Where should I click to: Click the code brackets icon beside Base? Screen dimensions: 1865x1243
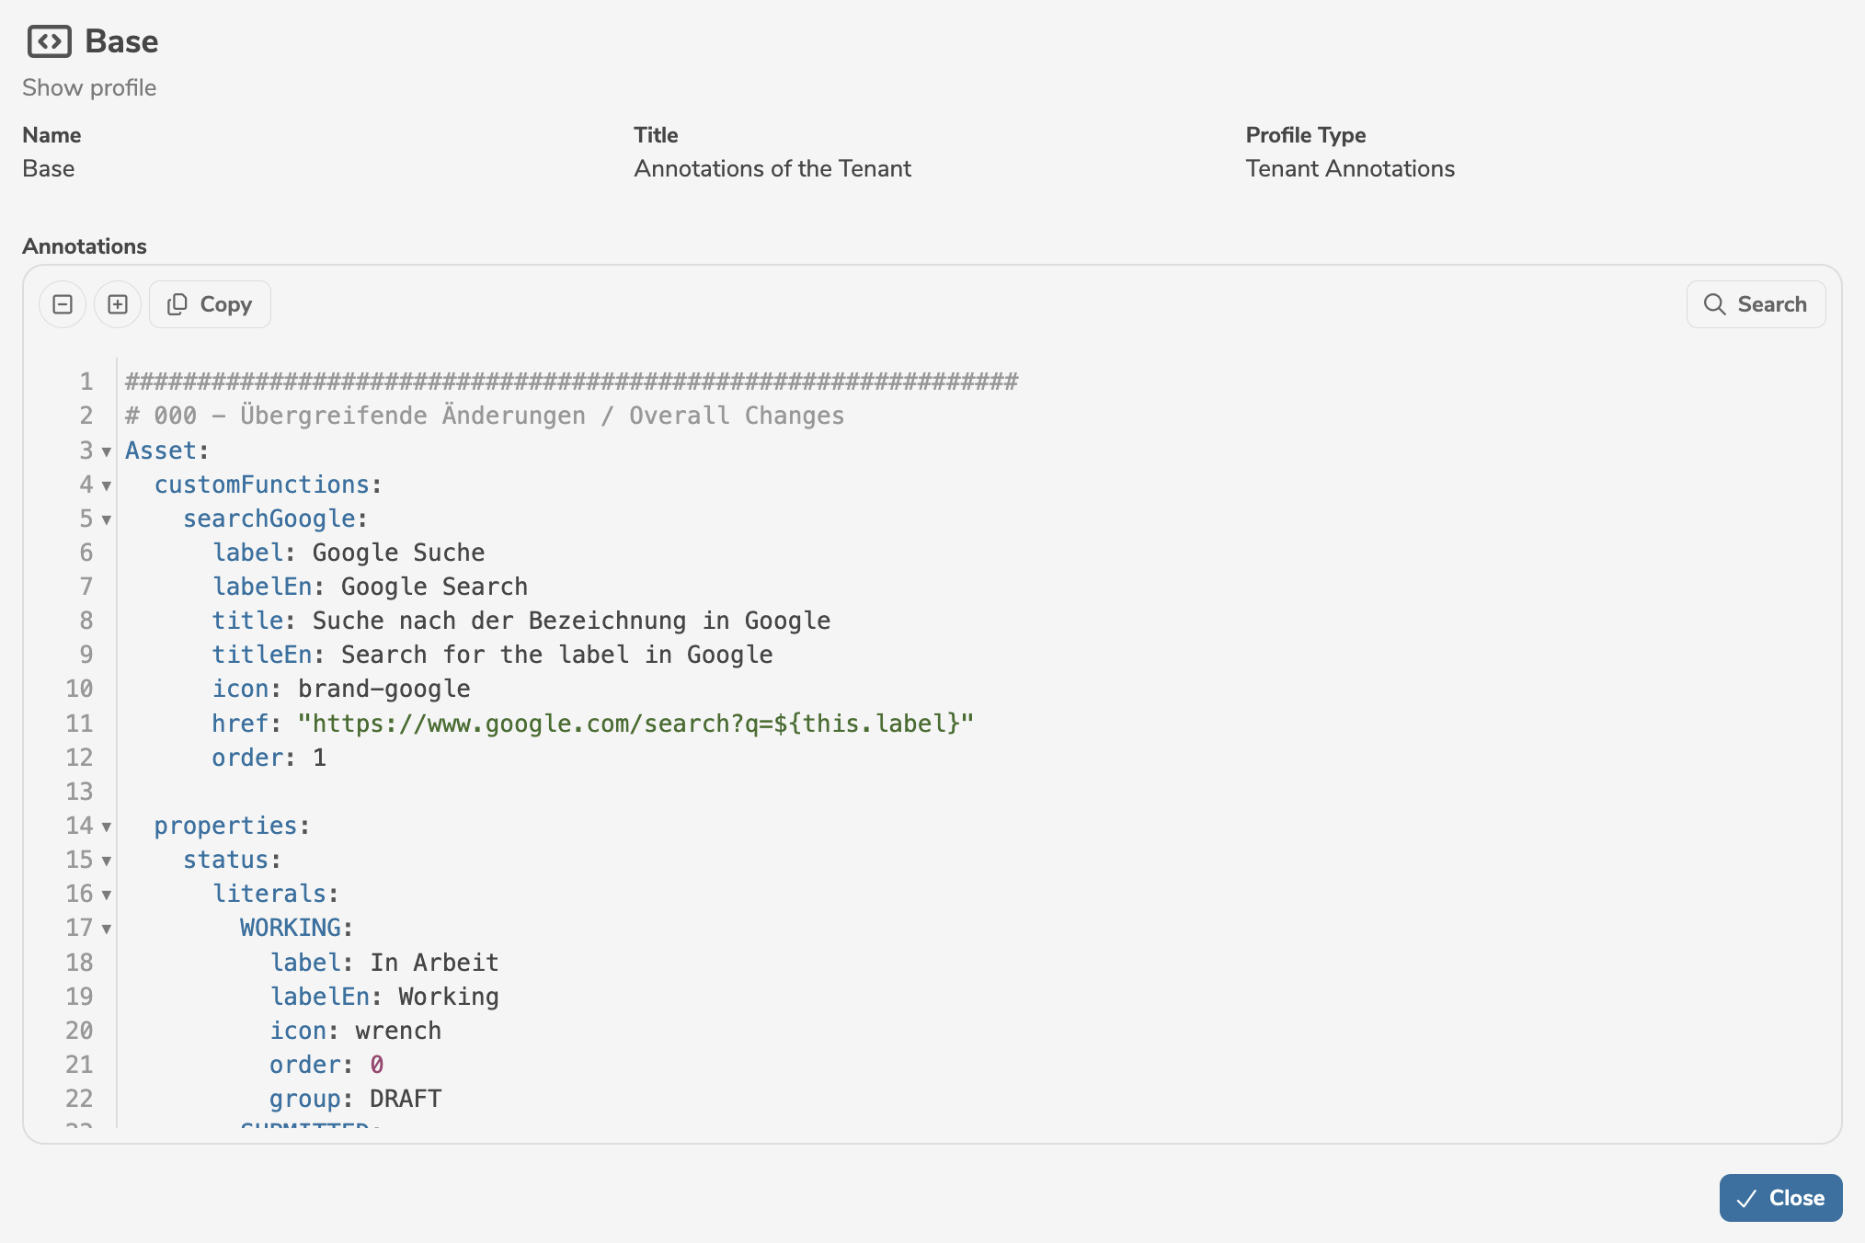[x=49, y=42]
